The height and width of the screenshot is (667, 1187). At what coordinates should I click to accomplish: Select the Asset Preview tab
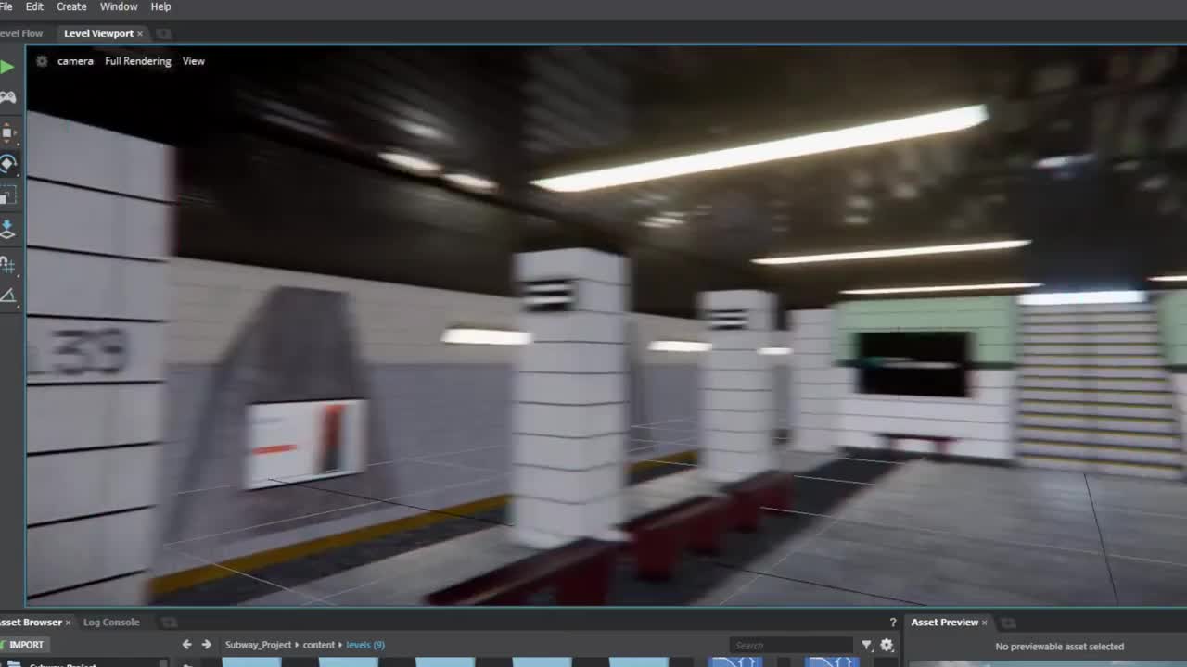(944, 623)
